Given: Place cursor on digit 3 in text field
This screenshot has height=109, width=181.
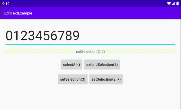Looking at the screenshot, I should [x=31, y=36].
